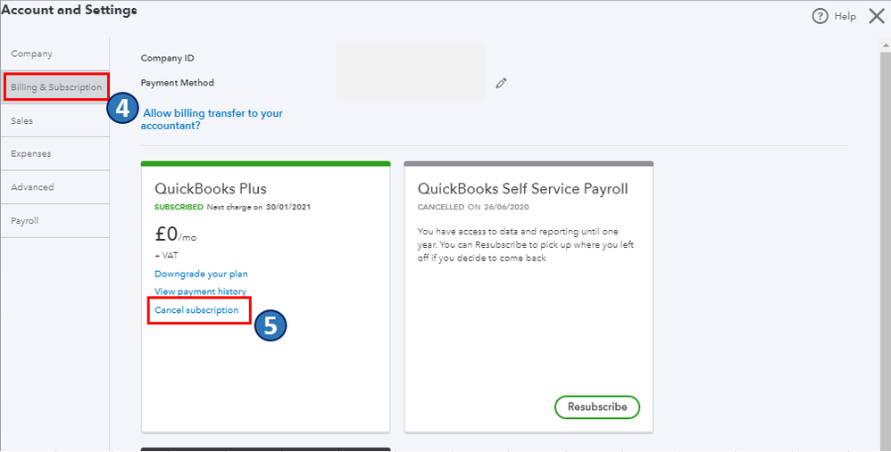891x452 pixels.
Task: Click the blue step 4 badge
Action: tap(122, 110)
